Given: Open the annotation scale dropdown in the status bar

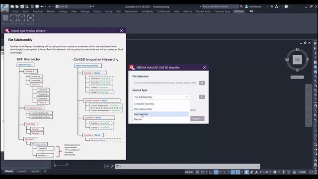Looking at the screenshot, I should pos(265,172).
